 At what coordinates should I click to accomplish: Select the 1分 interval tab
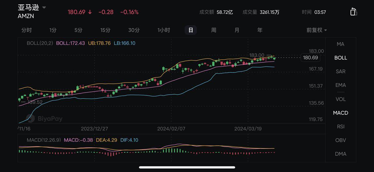click(x=53, y=30)
